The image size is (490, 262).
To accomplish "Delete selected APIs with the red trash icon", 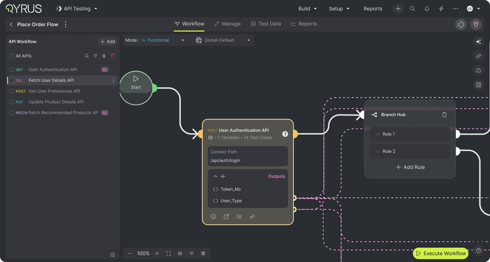I will coord(113,56).
